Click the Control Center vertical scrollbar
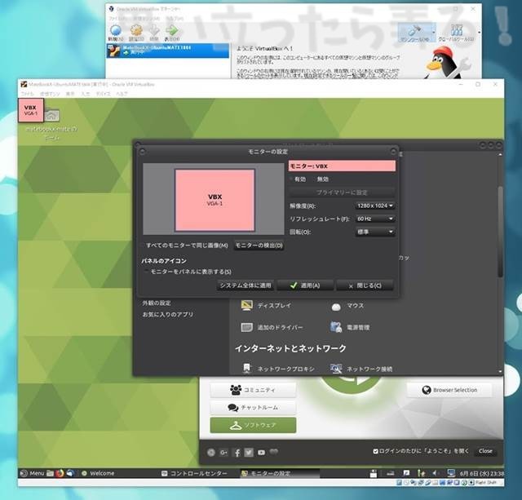522x500 pixels. tap(500, 232)
